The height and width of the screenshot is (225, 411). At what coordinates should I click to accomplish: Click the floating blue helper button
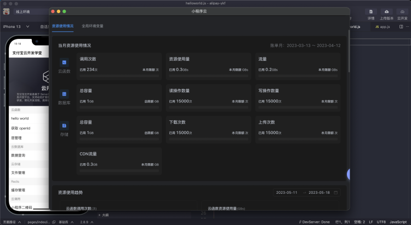point(349,174)
